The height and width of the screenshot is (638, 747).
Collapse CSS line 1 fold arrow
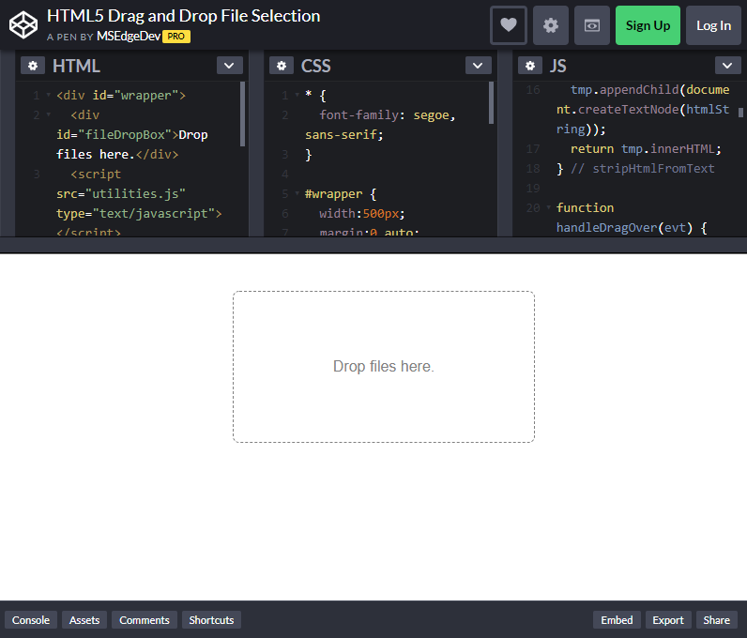[297, 96]
